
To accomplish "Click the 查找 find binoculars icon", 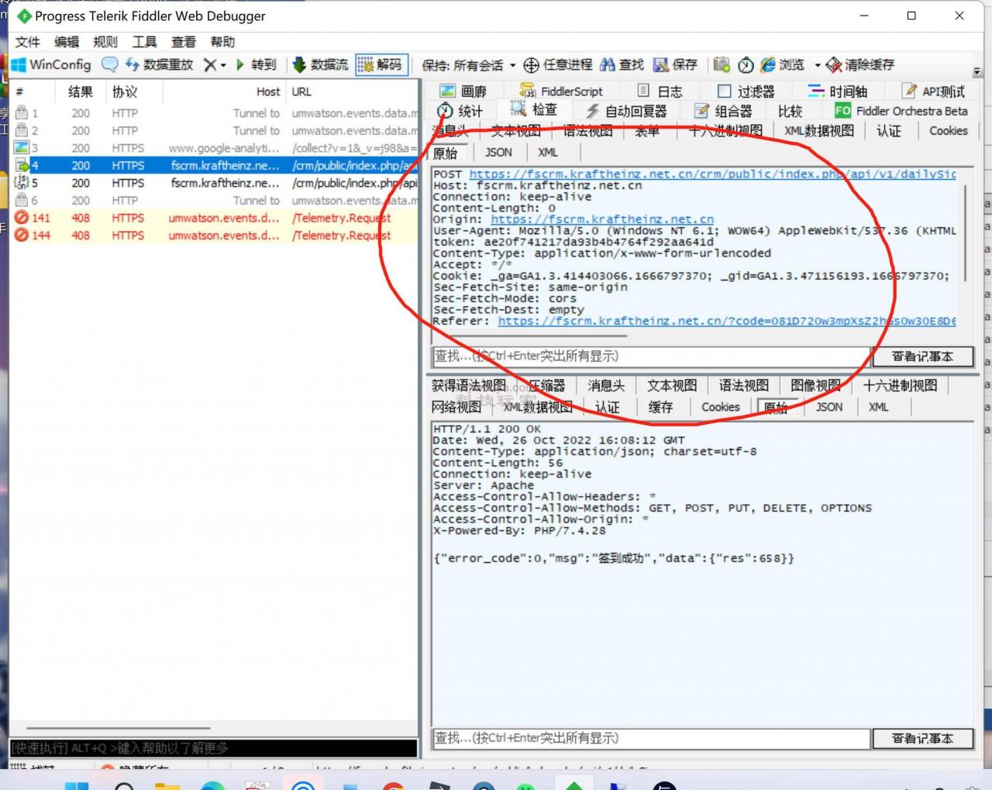I will tap(608, 64).
